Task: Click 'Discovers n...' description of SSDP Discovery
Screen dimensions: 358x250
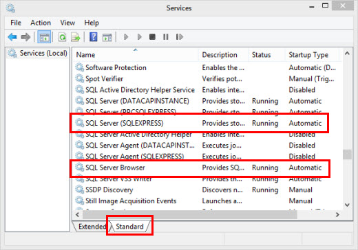Action: tap(222, 190)
